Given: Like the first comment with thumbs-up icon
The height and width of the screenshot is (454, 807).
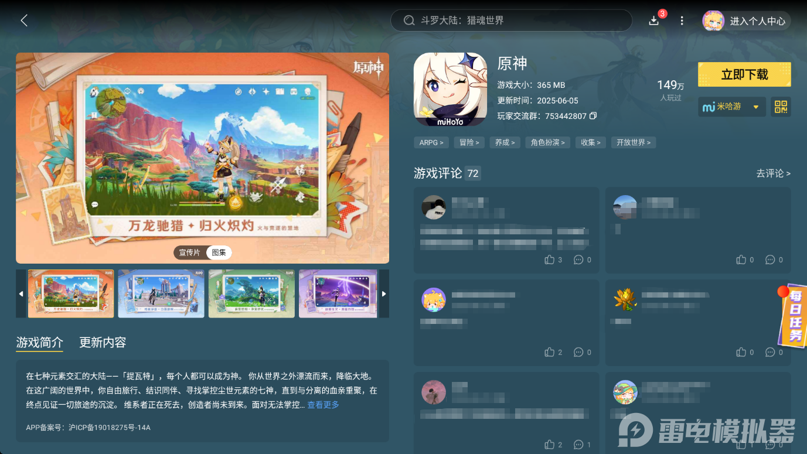Looking at the screenshot, I should tap(549, 260).
